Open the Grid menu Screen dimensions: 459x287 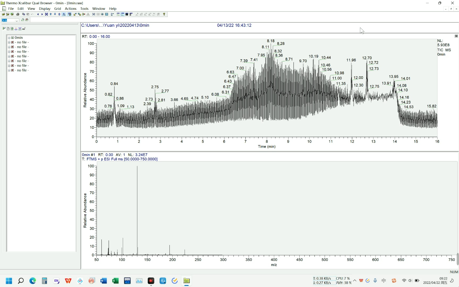pyautogui.click(x=58, y=9)
